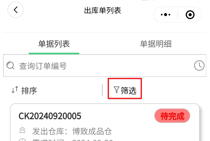Switch to the 单据列表 tab
The image size is (210, 141).
tap(54, 44)
